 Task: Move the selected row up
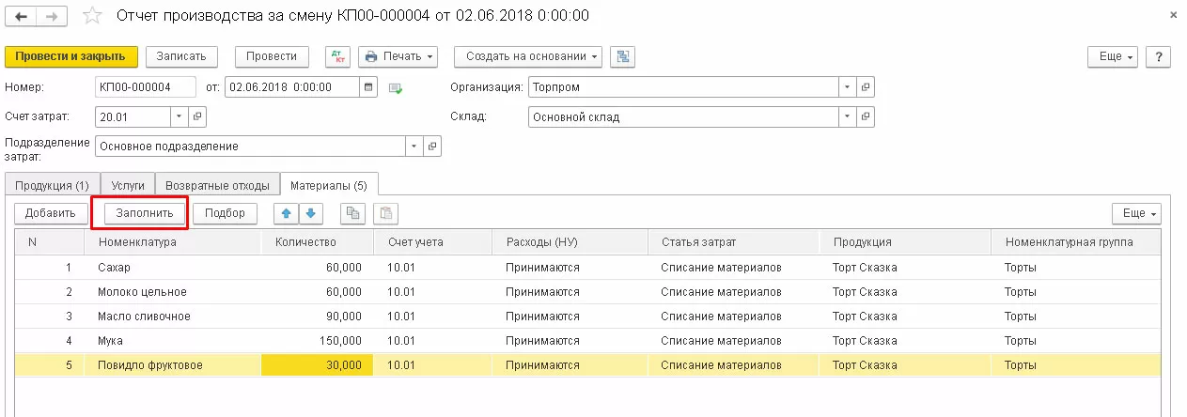pos(285,213)
